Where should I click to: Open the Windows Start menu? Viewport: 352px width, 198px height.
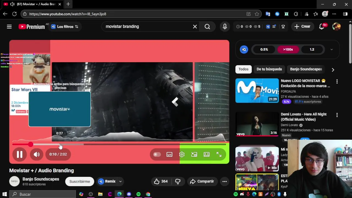click(x=4, y=194)
